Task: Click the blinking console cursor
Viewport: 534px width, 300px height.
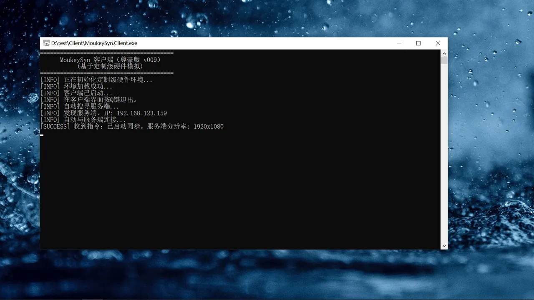Action: pos(42,135)
